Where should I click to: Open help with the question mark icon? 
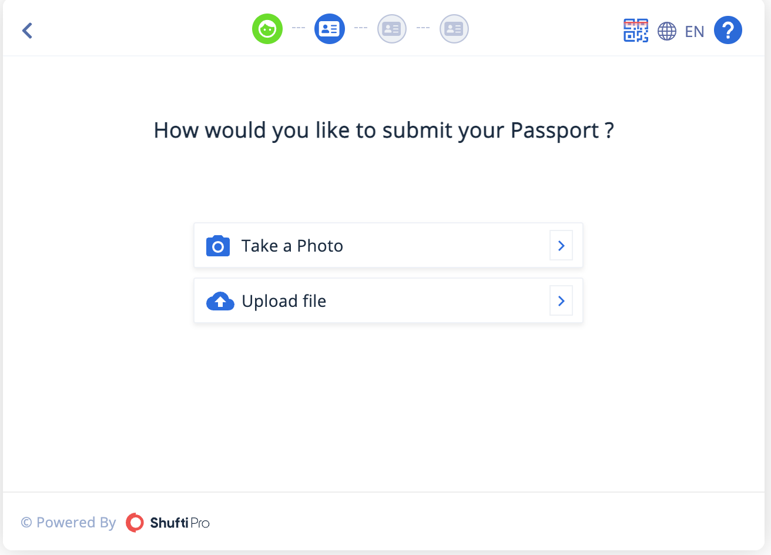[728, 30]
